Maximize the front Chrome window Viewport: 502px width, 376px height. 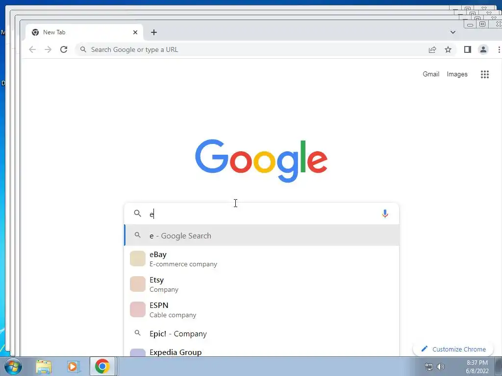click(x=482, y=24)
